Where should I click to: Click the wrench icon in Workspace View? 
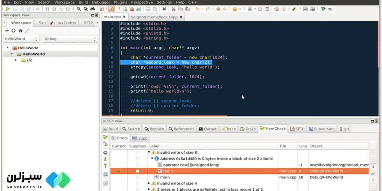(x=27, y=31)
